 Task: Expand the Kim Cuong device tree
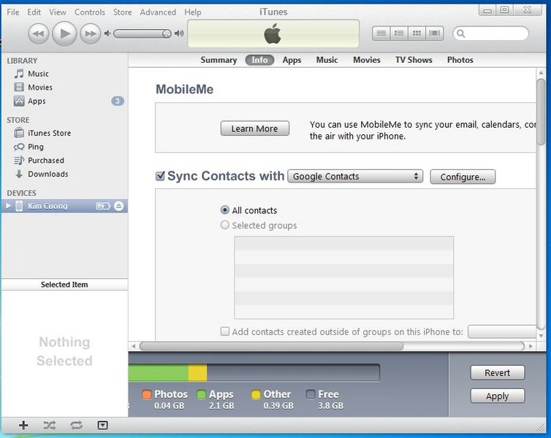8,207
